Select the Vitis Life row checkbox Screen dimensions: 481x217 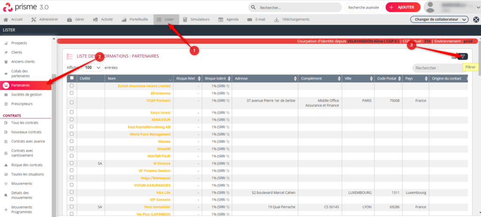click(x=71, y=193)
